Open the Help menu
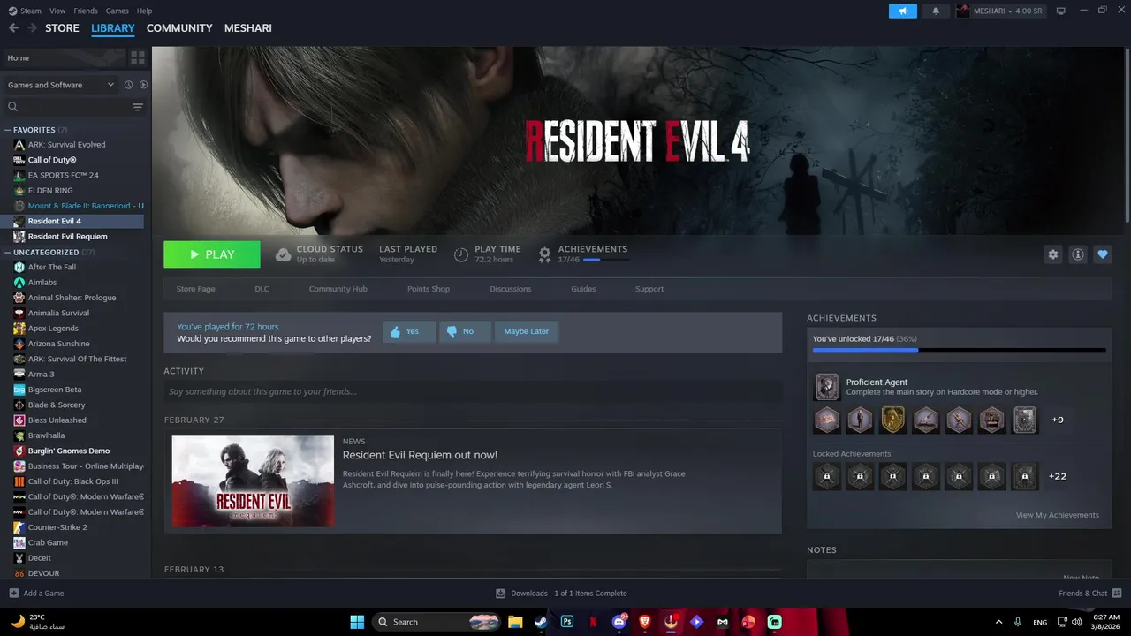Screen dimensions: 1131x636 [145, 11]
